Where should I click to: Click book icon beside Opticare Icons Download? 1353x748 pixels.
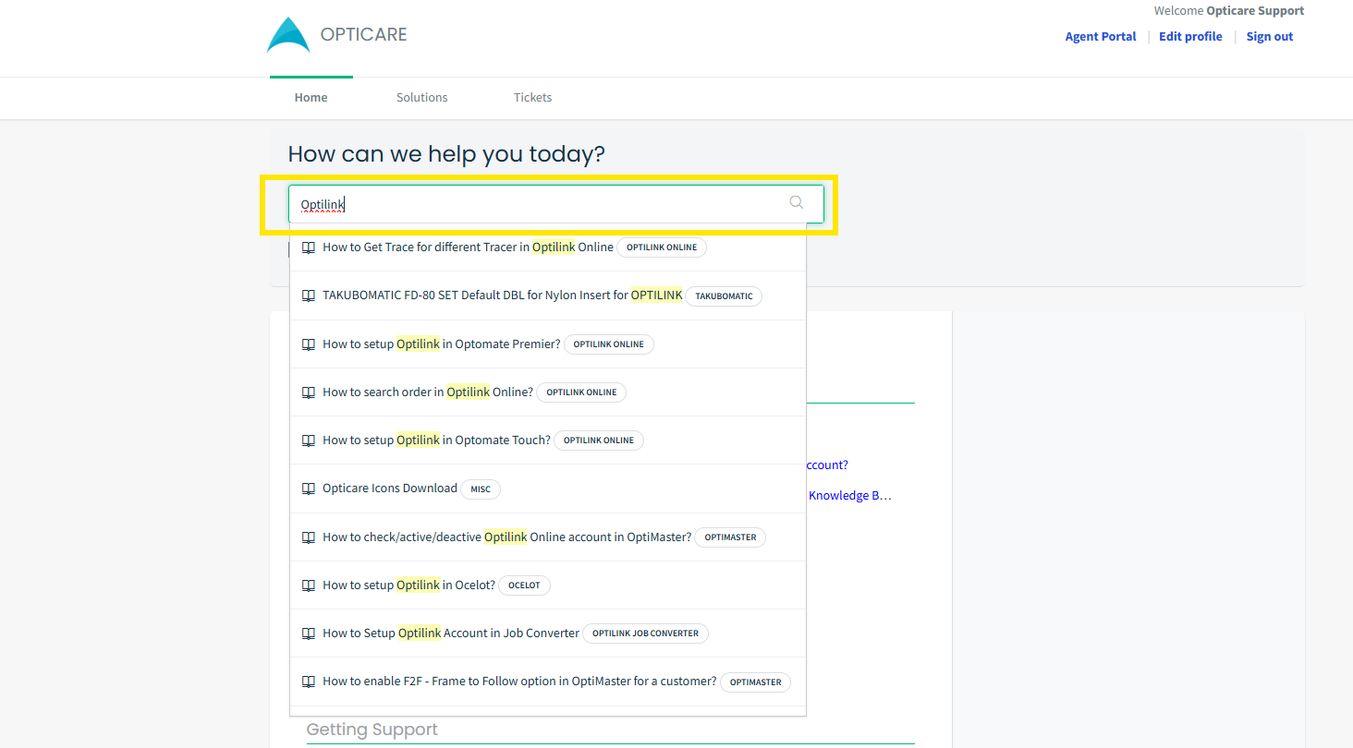[x=309, y=489]
